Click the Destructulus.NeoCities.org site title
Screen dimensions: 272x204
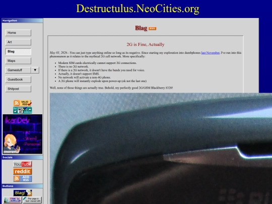tap(138, 9)
